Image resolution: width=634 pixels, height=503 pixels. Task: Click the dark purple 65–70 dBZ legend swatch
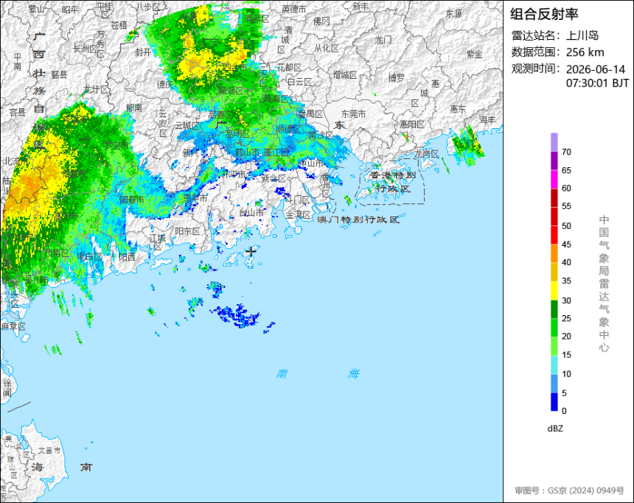(x=554, y=161)
